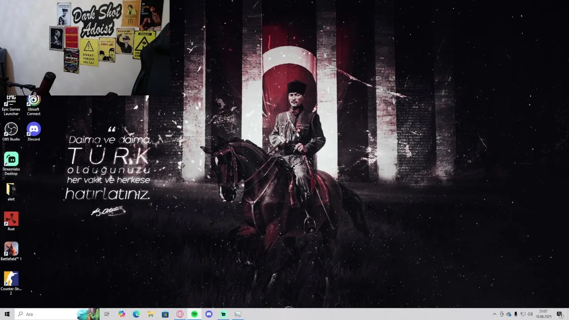
Task: Open the OneDrive cloud tray icon
Action: [x=509, y=314]
